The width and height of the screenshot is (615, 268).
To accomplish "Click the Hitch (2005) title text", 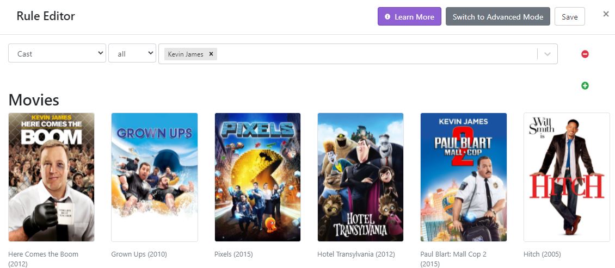I will (x=542, y=254).
